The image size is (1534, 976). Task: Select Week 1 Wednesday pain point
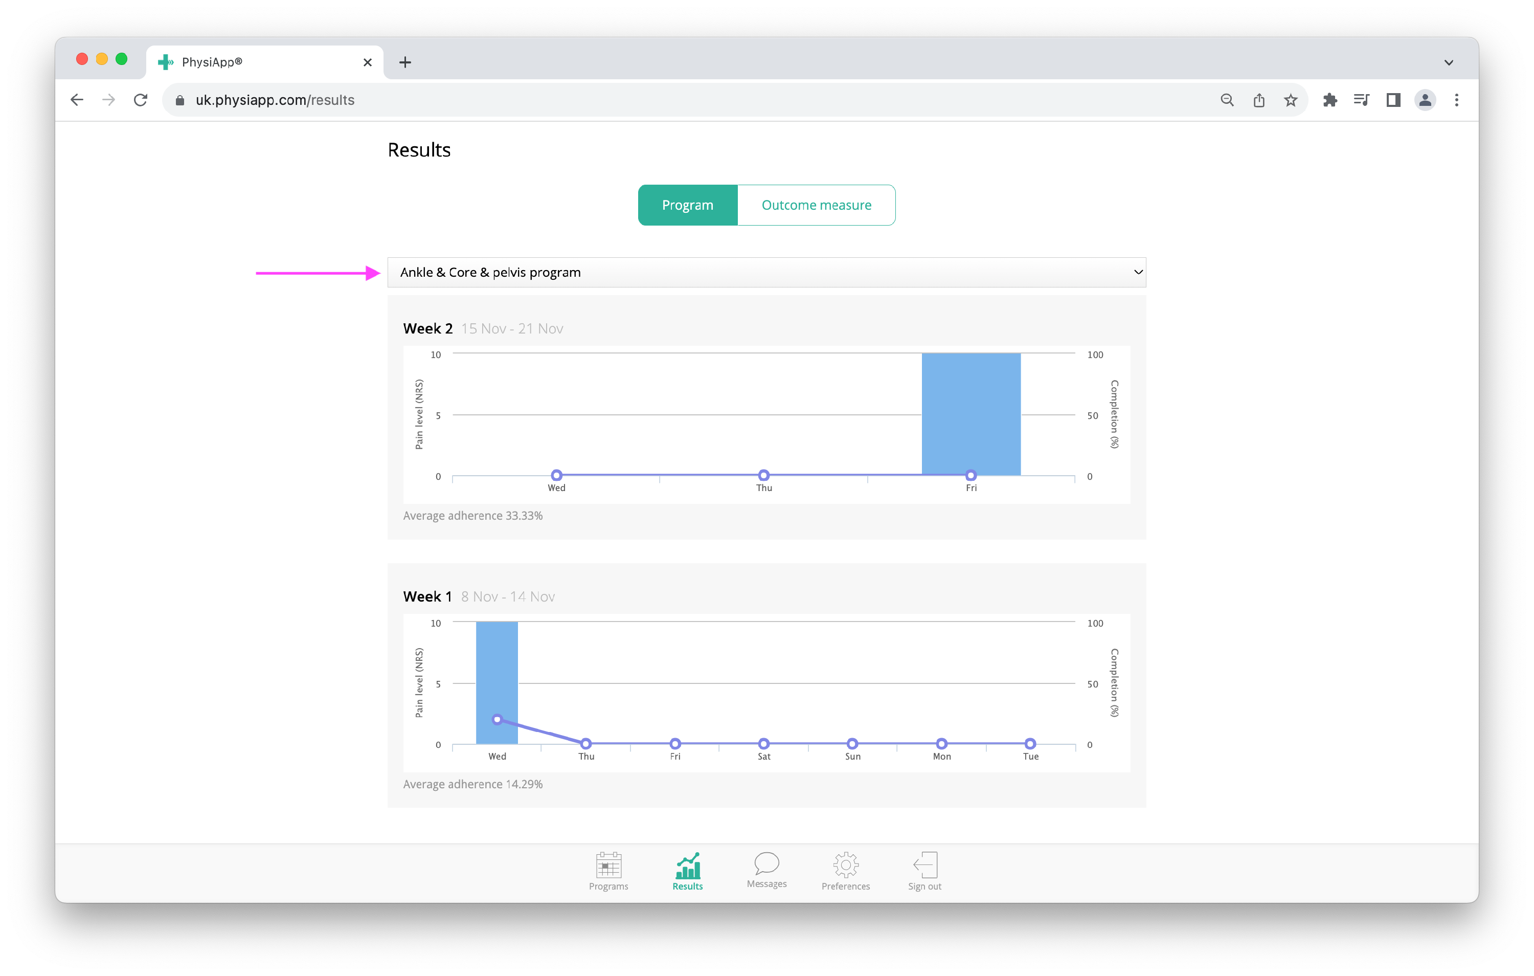click(x=497, y=719)
